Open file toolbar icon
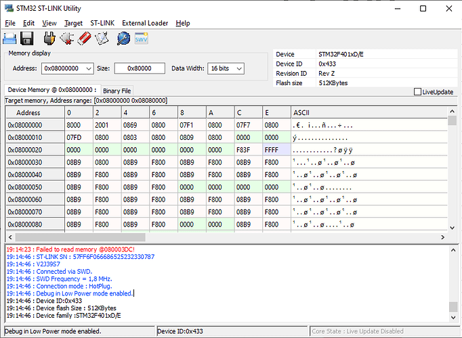This screenshot has width=462, height=338. [x=9, y=39]
